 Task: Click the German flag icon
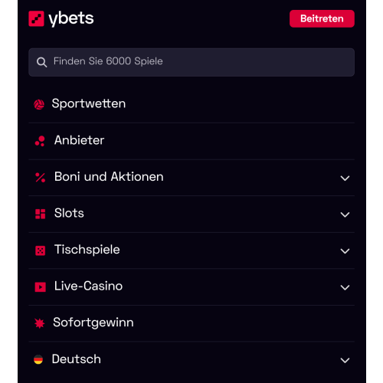[x=38, y=359]
